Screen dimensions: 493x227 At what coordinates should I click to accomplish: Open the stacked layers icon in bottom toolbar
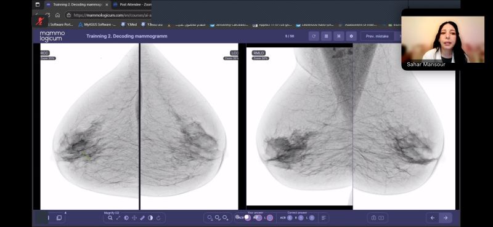[59, 218]
